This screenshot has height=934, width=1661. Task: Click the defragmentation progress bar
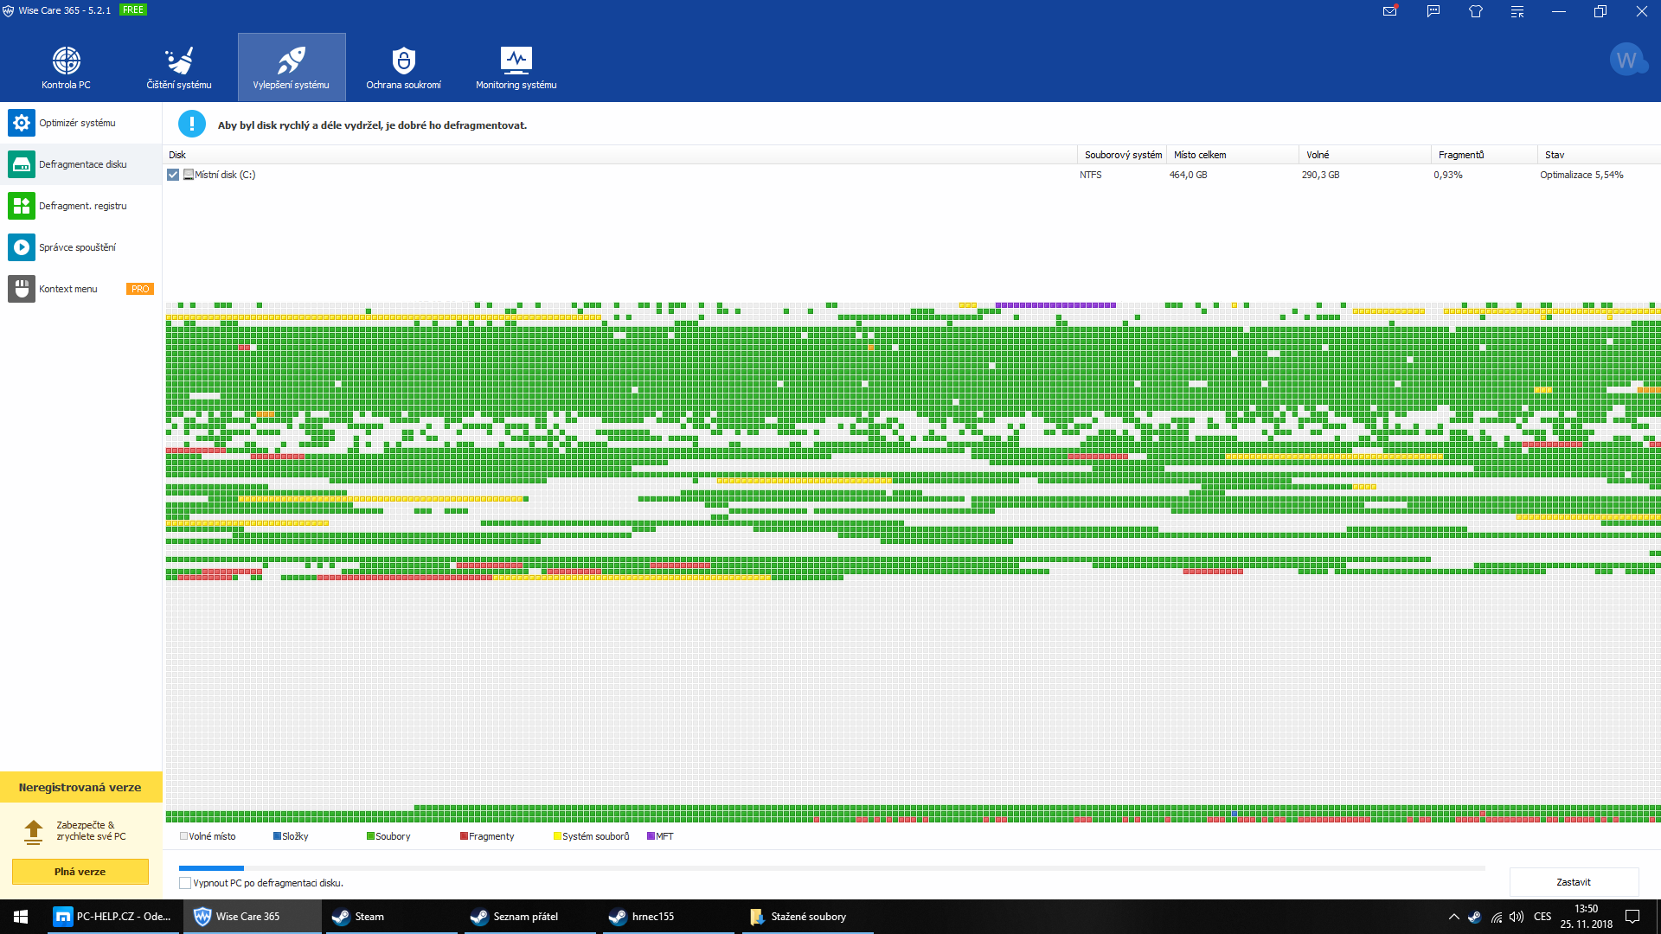tap(830, 867)
